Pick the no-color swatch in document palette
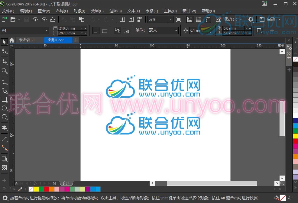The width and height of the screenshot is (298, 203). coord(31,189)
